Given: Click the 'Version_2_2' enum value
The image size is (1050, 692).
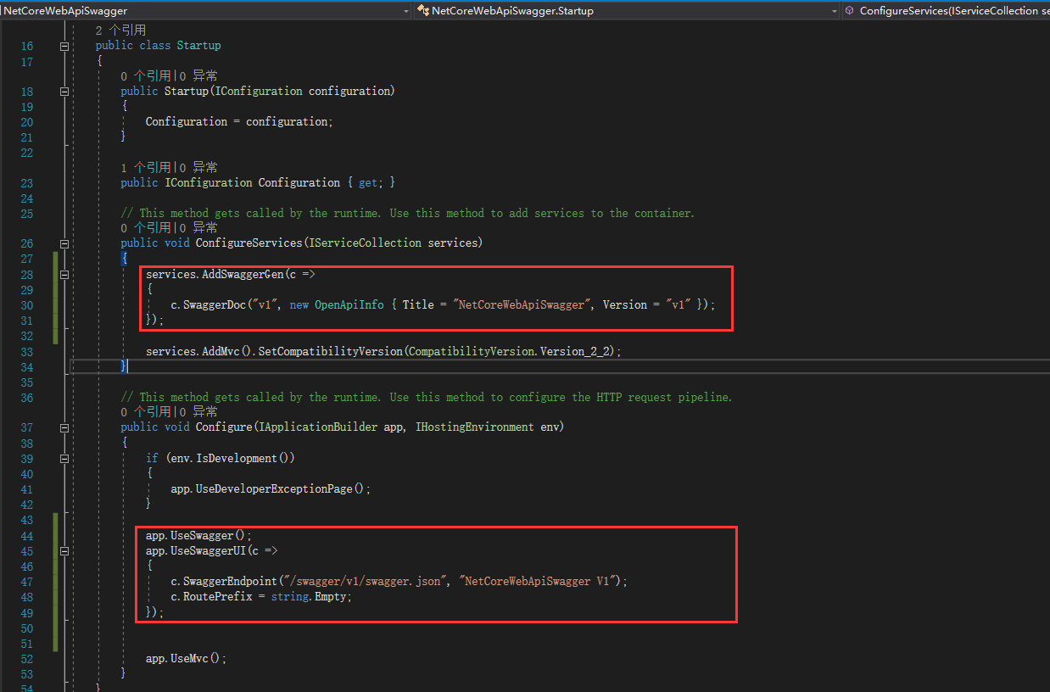Looking at the screenshot, I should [x=575, y=351].
